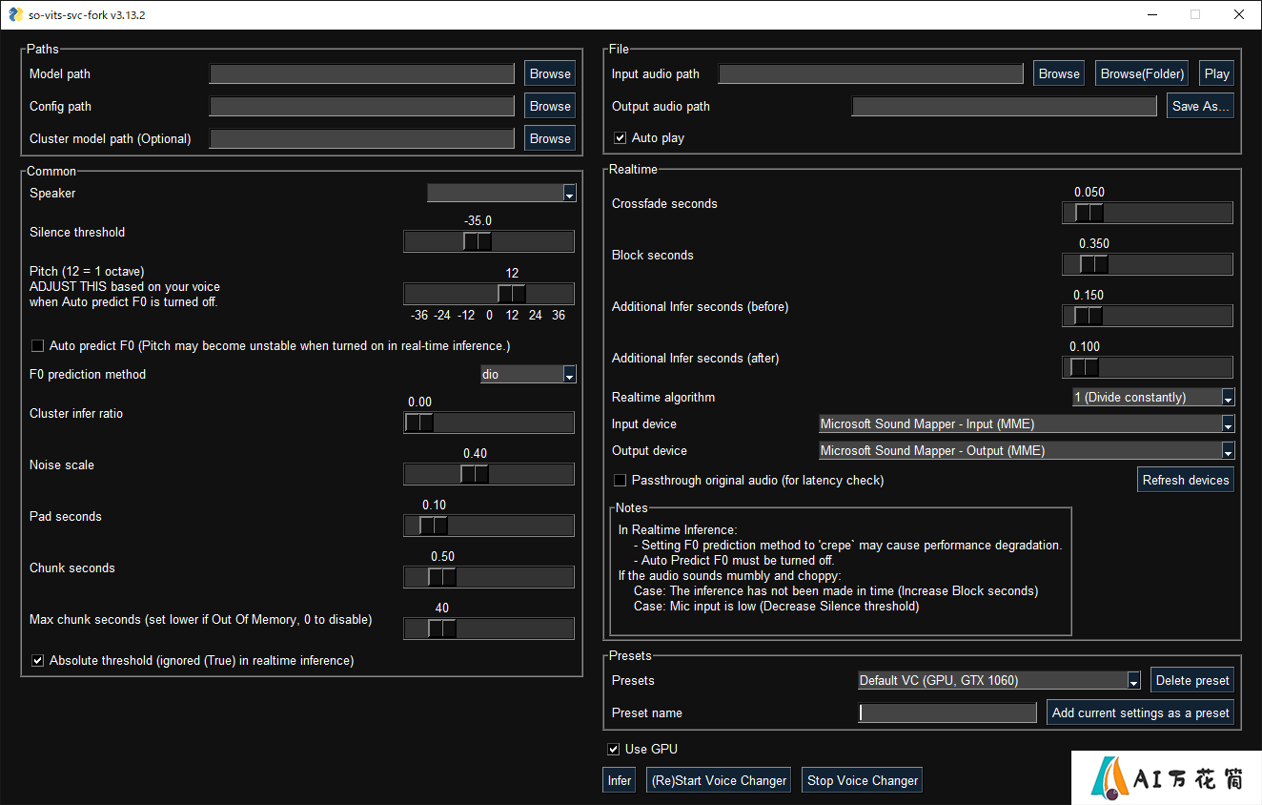Viewport: 1262px width, 805px height.
Task: Click the Refresh devices button
Action: tap(1186, 480)
